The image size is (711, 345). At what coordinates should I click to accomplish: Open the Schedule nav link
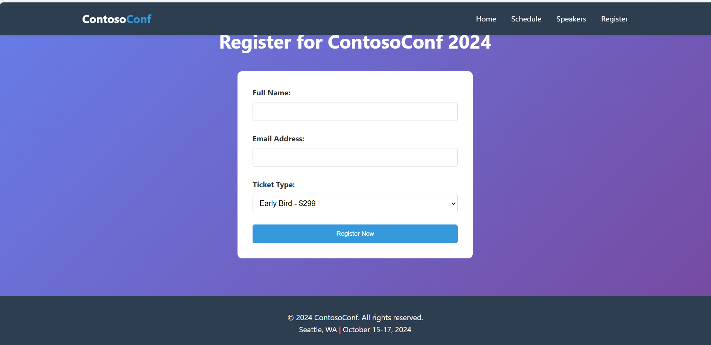[526, 19]
